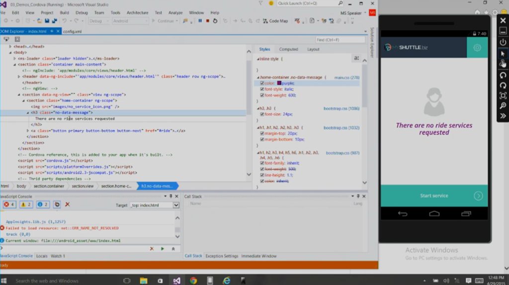The image size is (509, 285).
Task: Uncheck the font-weight: 600 property
Action: (262, 95)
